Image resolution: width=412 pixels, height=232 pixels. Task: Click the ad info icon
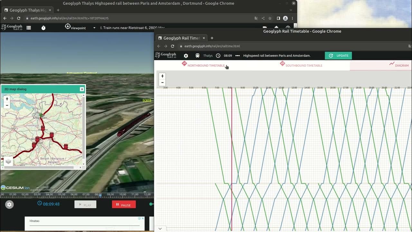tap(139, 218)
